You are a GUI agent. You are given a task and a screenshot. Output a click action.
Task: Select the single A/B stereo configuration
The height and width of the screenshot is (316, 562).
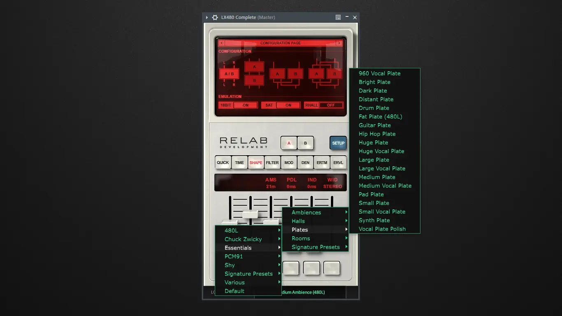[229, 74]
